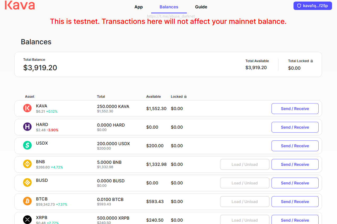Click the 250.0000 KAVA total
The width and height of the screenshot is (337, 224).
[x=113, y=107]
